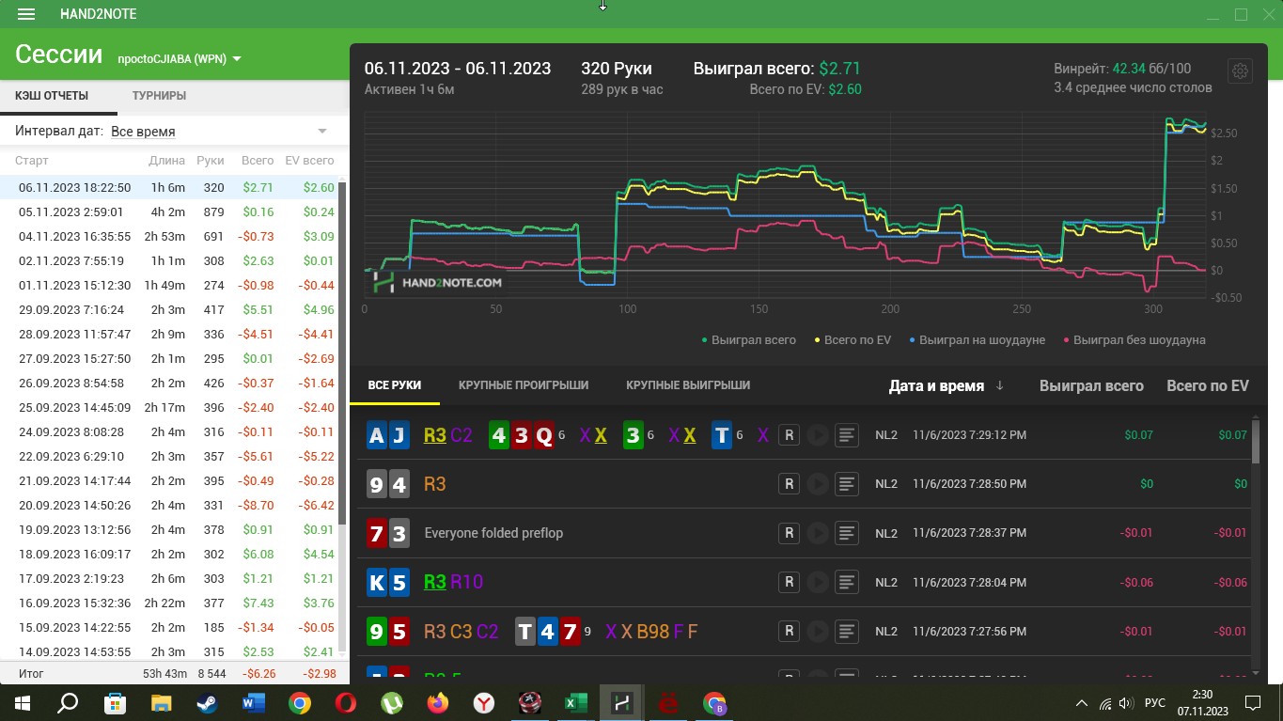This screenshot has width=1283, height=721.
Task: Sort sessions by EV всего column
Action: pos(309,161)
